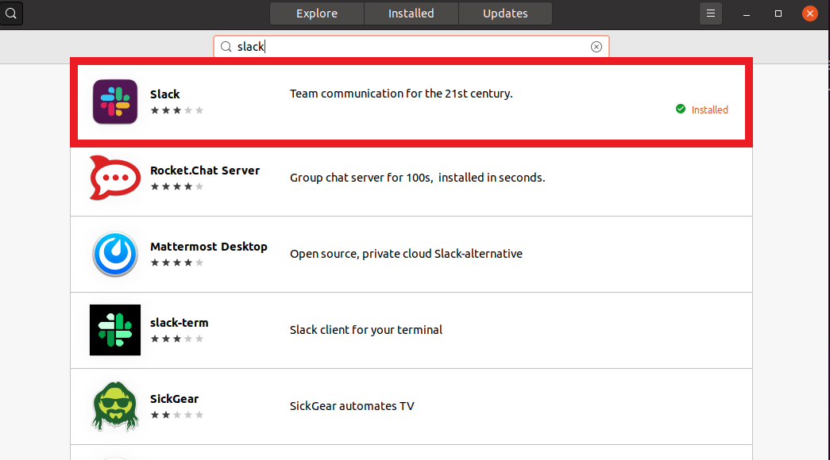The height and width of the screenshot is (460, 830).
Task: Open the Mattermost Desktop title
Action: click(x=209, y=247)
